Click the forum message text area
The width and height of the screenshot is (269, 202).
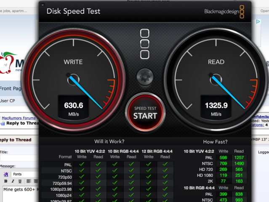21,194
